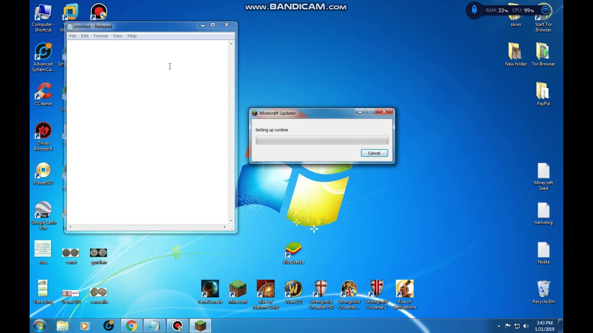The image size is (593, 333).
Task: Click the rocket boost icon in RAM widget
Action: point(474,10)
